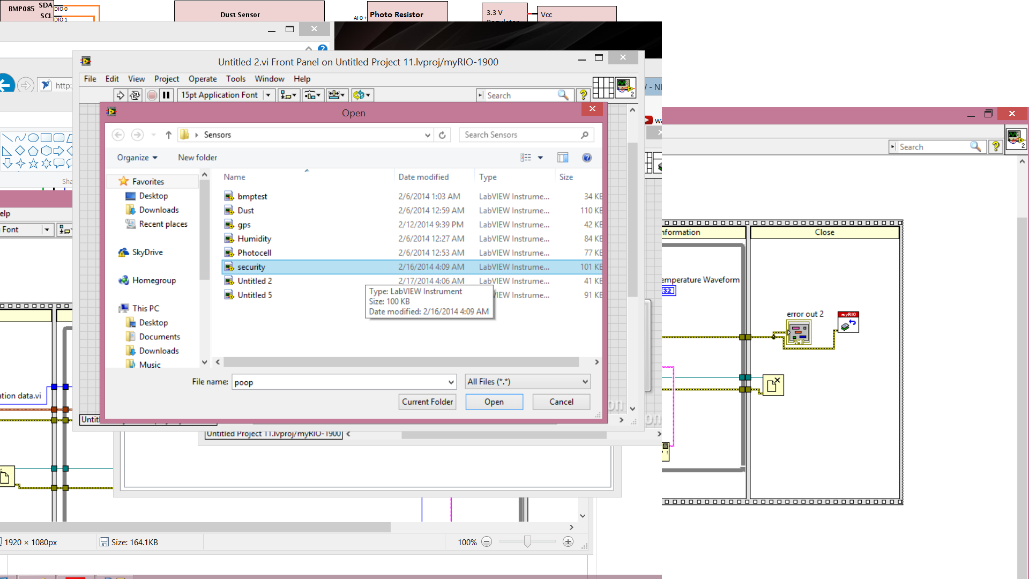The width and height of the screenshot is (1029, 579).
Task: Click the myRIO node in block diagram
Action: point(848,322)
